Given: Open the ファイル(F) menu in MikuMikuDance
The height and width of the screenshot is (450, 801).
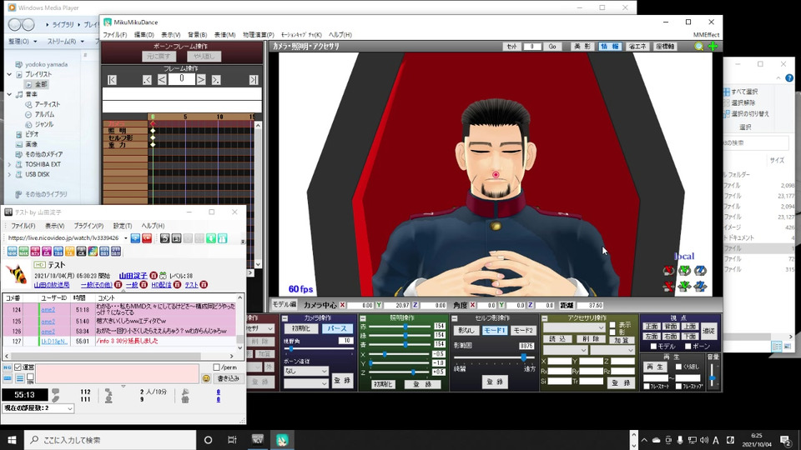Looking at the screenshot, I should point(115,35).
